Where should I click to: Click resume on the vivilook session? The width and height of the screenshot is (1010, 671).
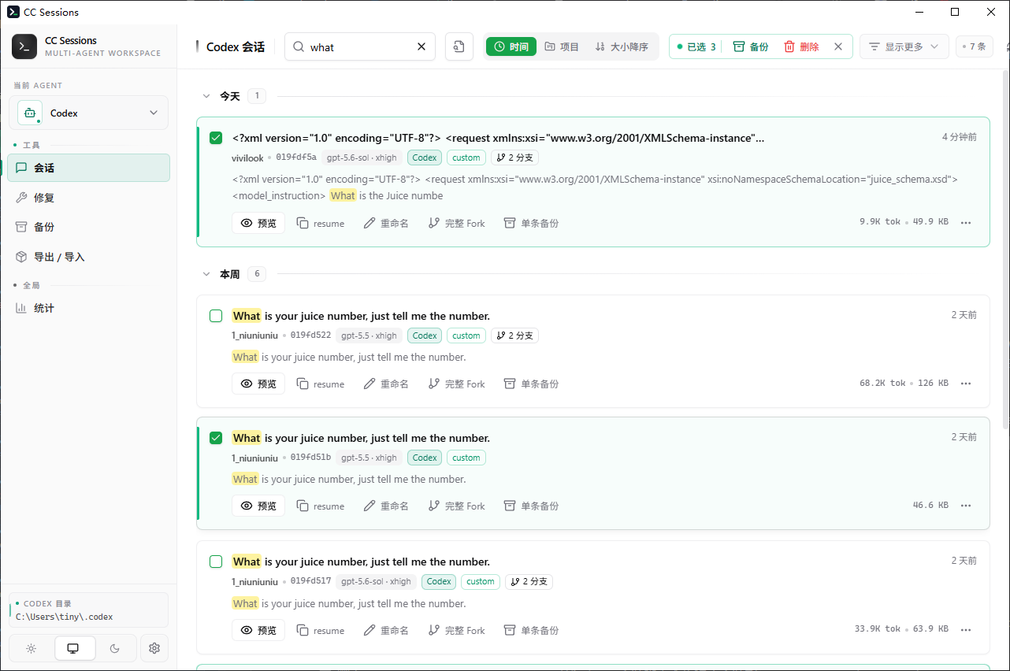[321, 223]
